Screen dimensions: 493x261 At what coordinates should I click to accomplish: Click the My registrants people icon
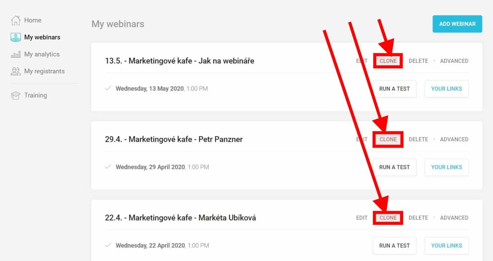click(16, 71)
